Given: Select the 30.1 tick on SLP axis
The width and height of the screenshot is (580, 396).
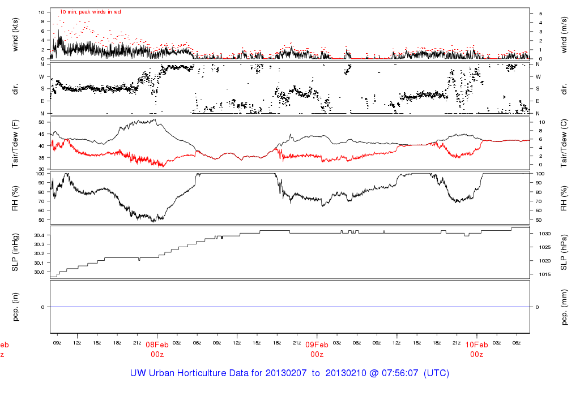Looking at the screenshot, I should coord(40,263).
